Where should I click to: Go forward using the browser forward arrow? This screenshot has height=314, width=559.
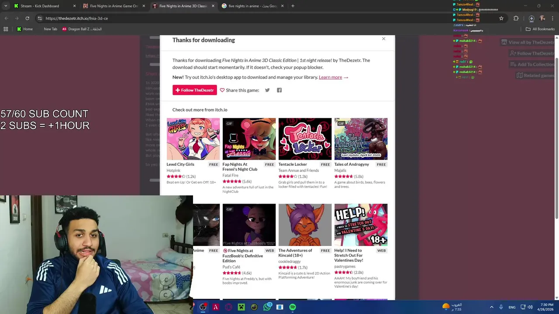pyautogui.click(x=17, y=18)
